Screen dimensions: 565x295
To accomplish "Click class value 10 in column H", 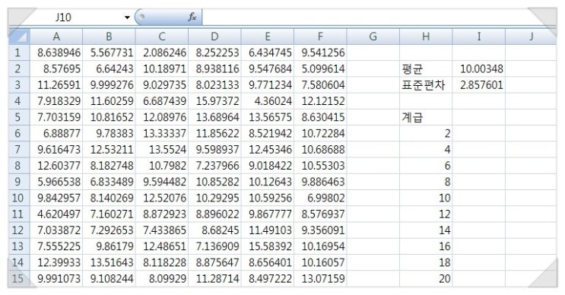I will pos(426,198).
